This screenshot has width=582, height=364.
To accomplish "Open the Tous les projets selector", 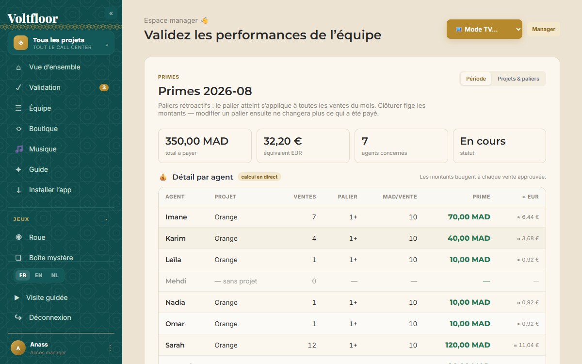I will pyautogui.click(x=61, y=43).
